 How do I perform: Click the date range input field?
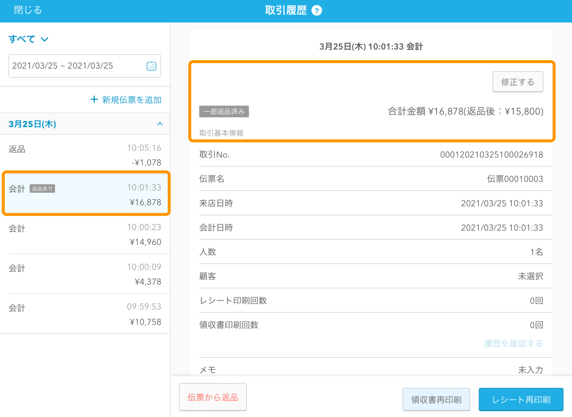coord(77,66)
